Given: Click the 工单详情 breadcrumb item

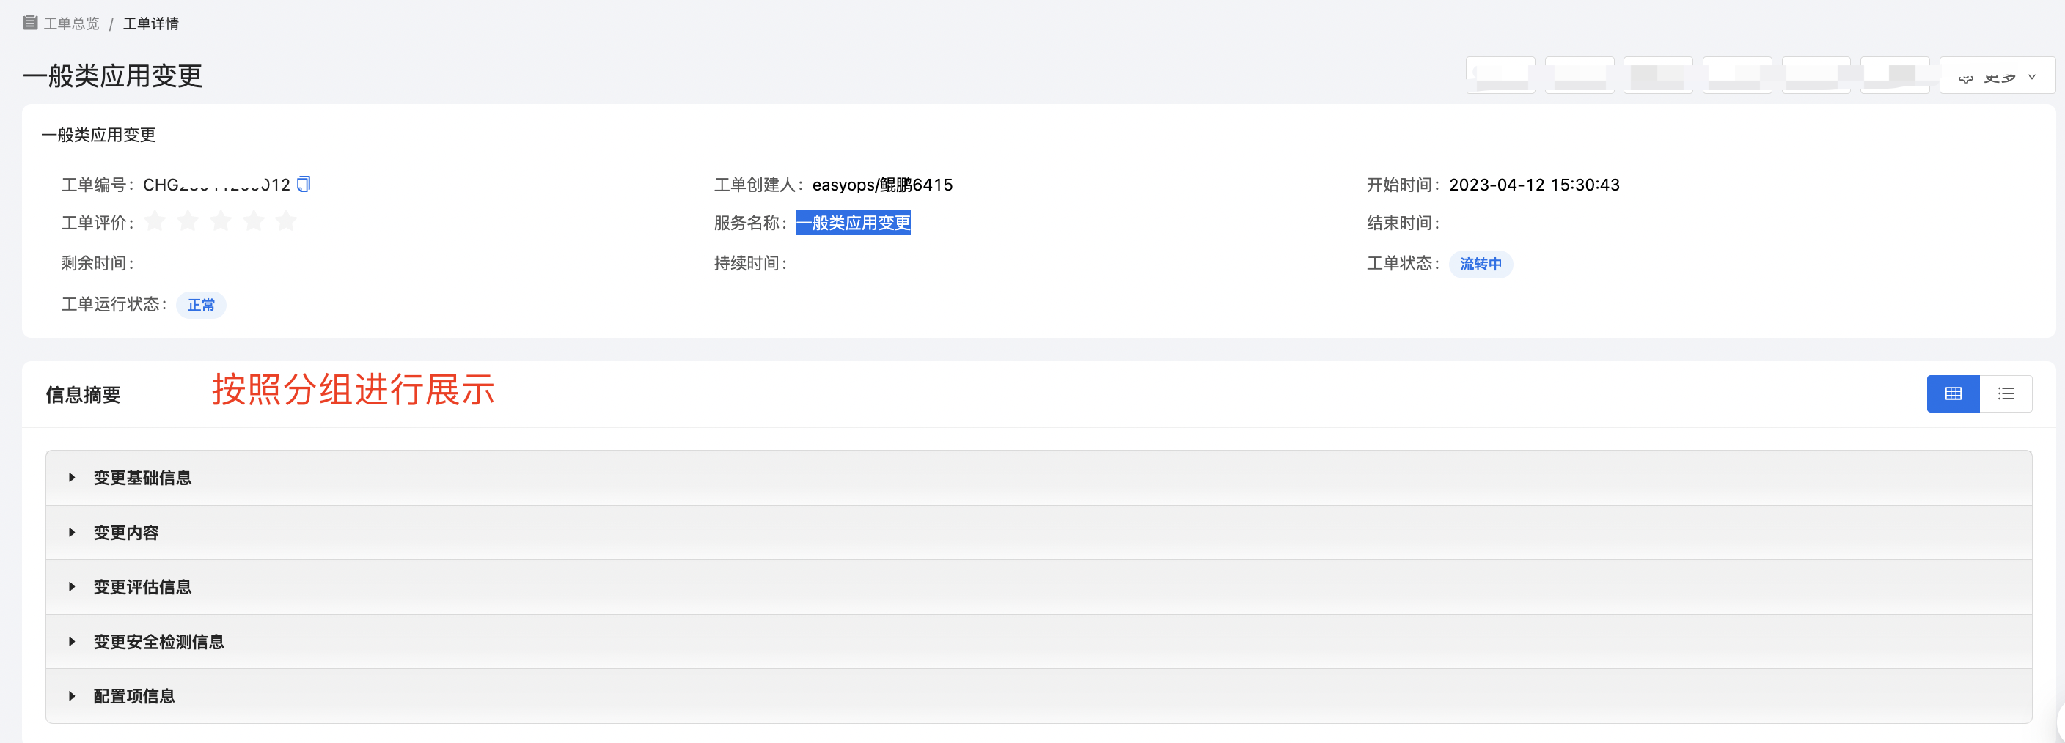Looking at the screenshot, I should (151, 23).
